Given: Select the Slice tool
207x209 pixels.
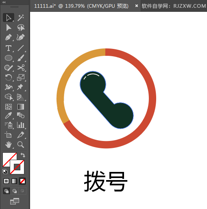Looking at the screenshot, I should click(21, 135).
